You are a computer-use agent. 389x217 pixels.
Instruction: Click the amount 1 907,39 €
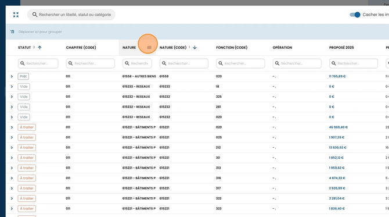click(337, 137)
